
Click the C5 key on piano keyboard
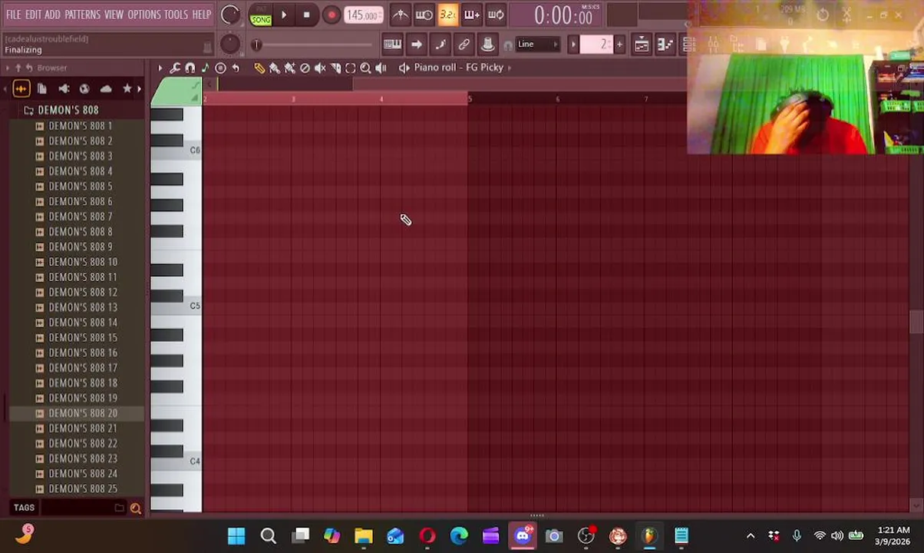pyautogui.click(x=177, y=306)
